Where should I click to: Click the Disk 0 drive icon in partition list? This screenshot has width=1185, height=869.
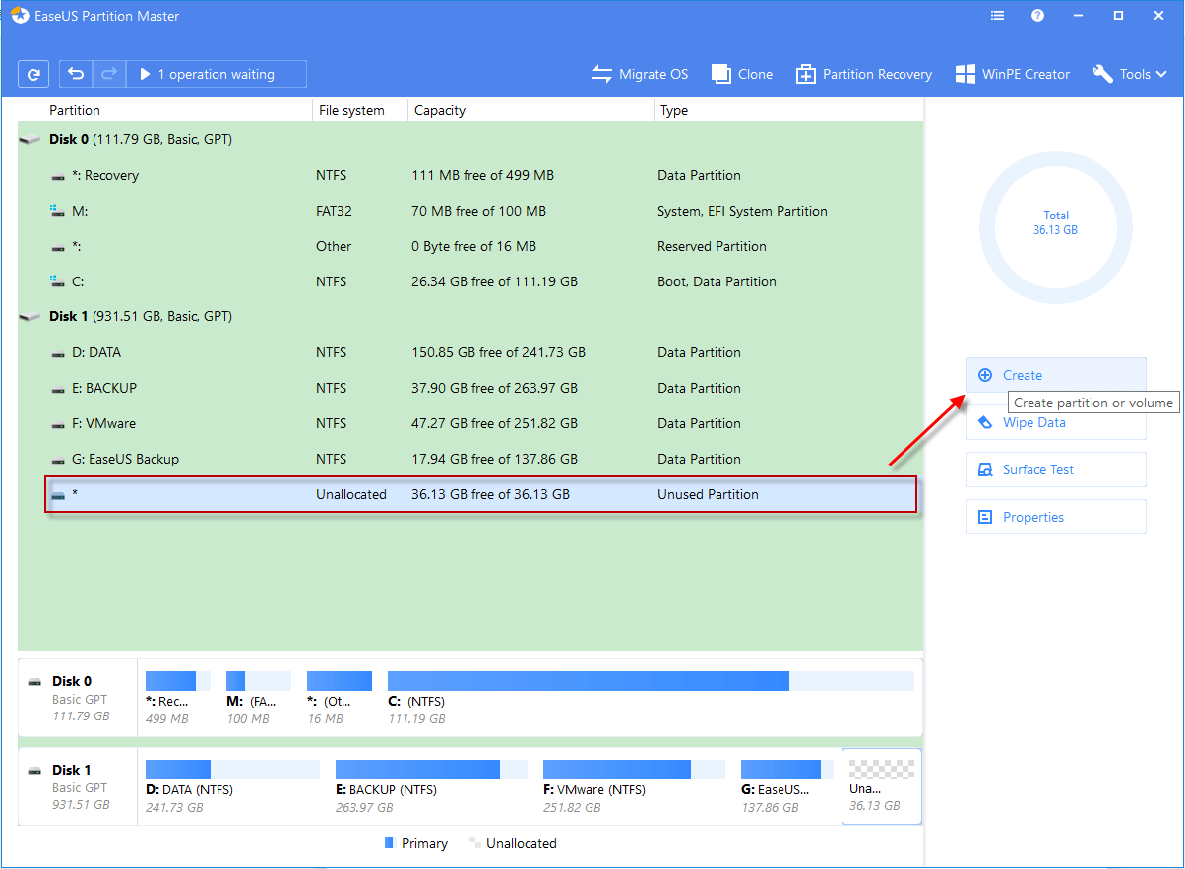click(x=30, y=140)
